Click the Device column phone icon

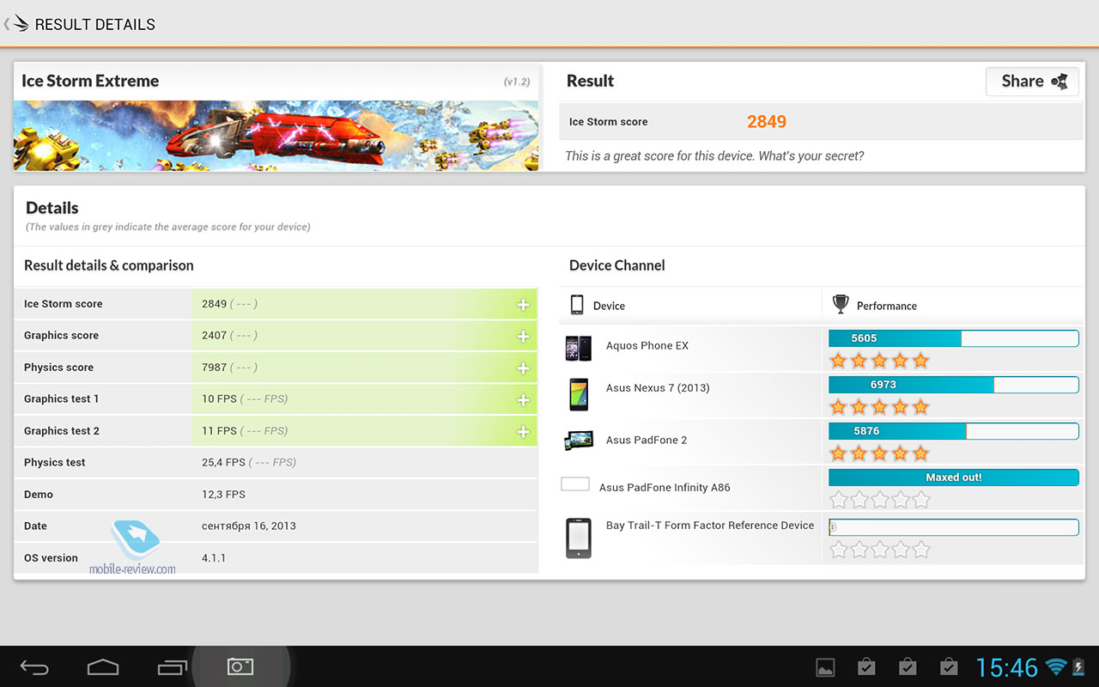point(577,305)
